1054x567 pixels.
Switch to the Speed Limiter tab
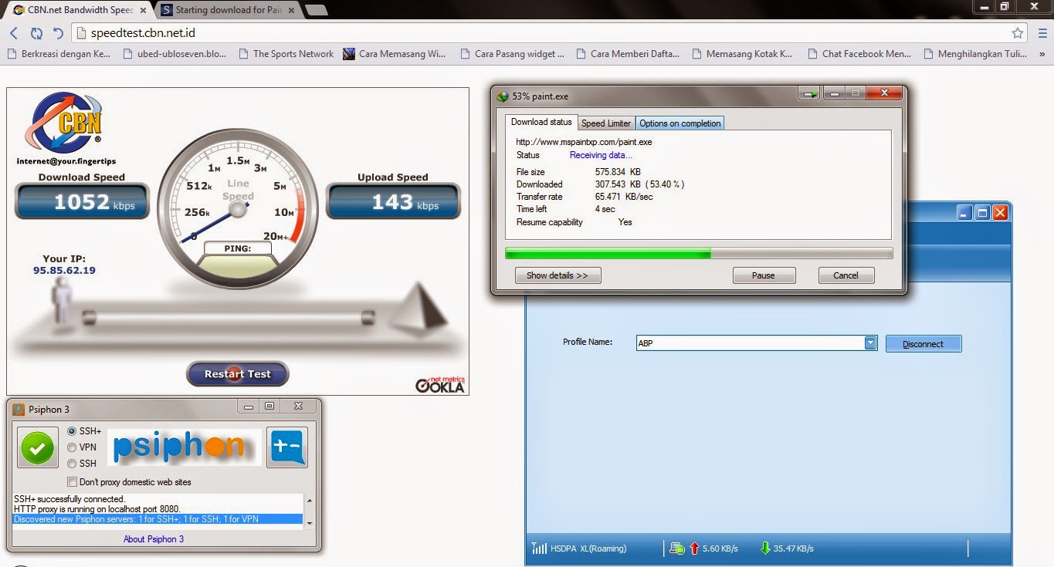click(606, 123)
